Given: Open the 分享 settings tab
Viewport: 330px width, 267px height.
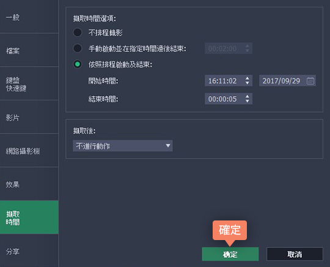Looking at the screenshot, I should point(29,250).
